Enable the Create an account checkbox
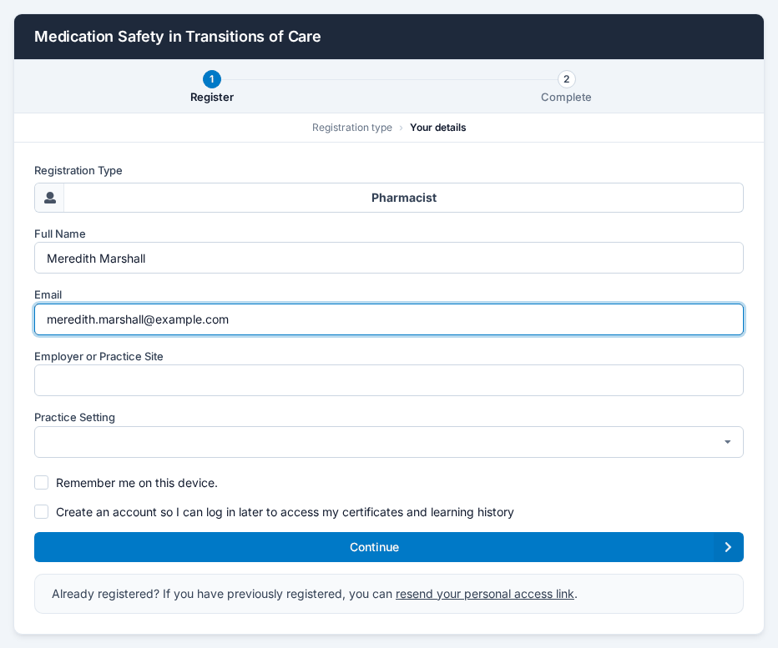This screenshot has height=648, width=778. [x=41, y=512]
